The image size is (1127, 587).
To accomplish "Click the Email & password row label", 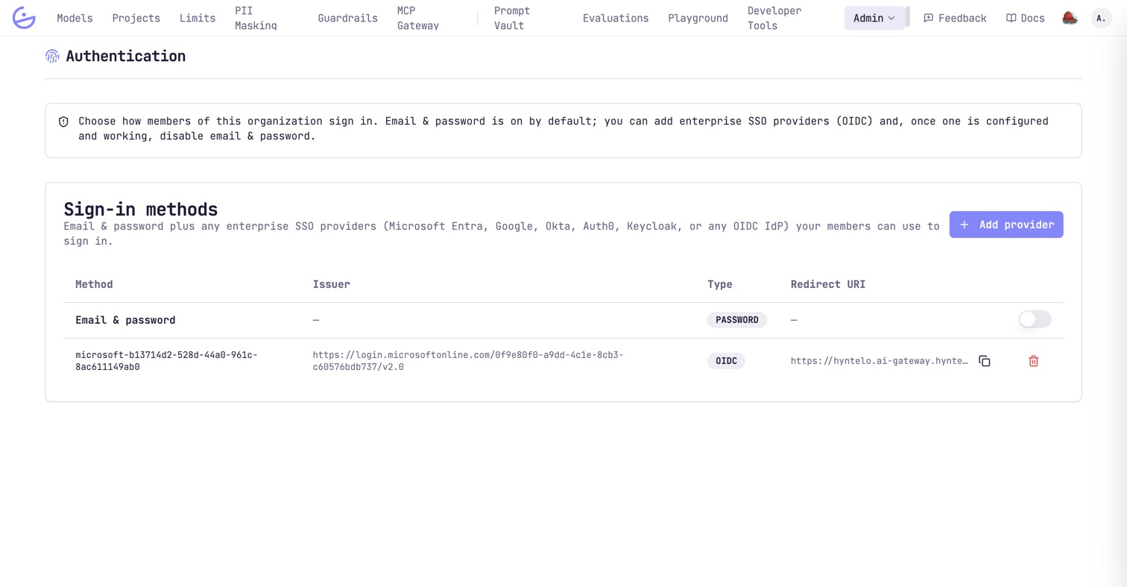I will pyautogui.click(x=125, y=320).
